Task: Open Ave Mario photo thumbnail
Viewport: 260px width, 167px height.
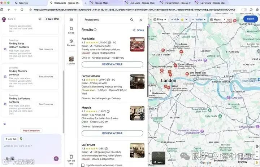Action: 137,44
